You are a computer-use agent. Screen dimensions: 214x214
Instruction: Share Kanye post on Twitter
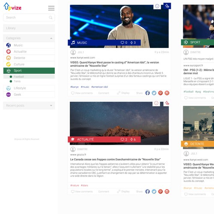click(x=154, y=93)
